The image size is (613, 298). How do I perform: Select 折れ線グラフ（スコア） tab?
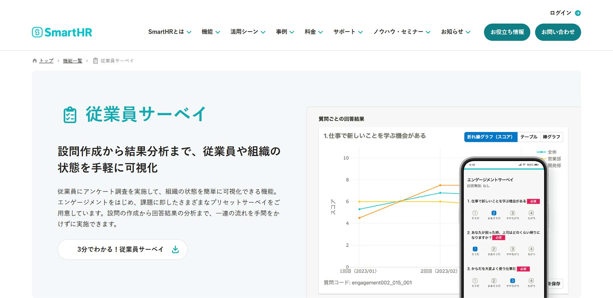pos(490,137)
